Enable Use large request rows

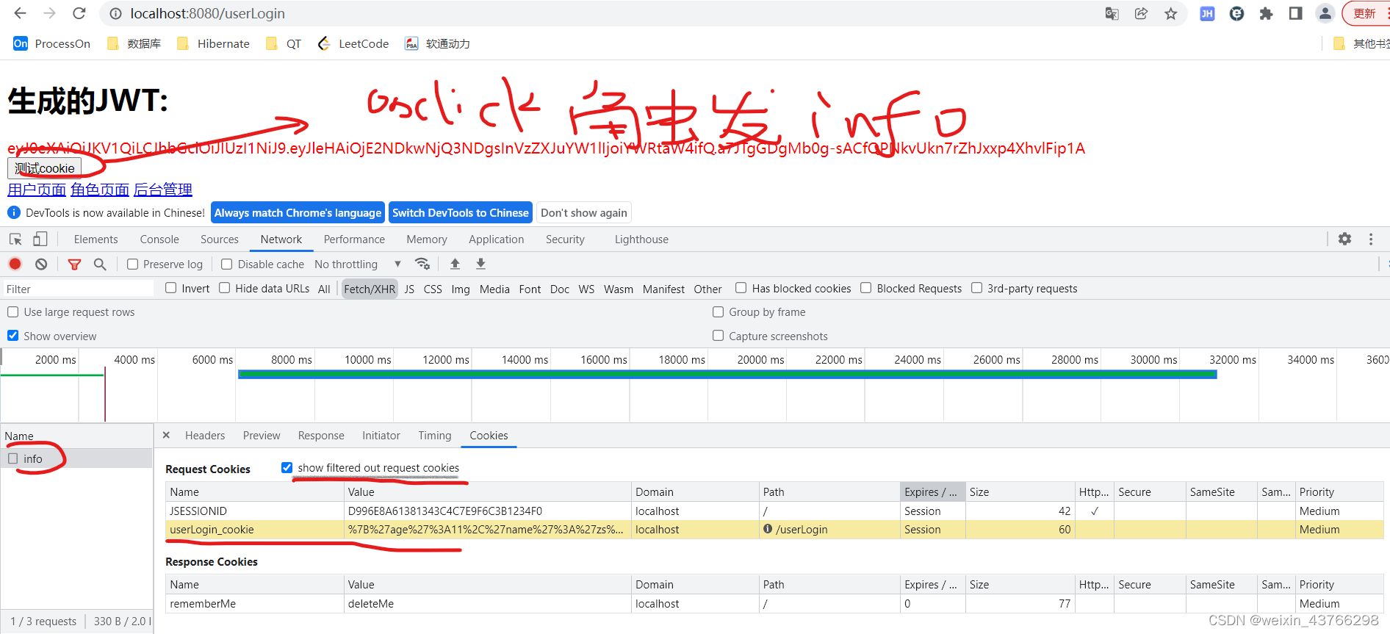tap(12, 311)
